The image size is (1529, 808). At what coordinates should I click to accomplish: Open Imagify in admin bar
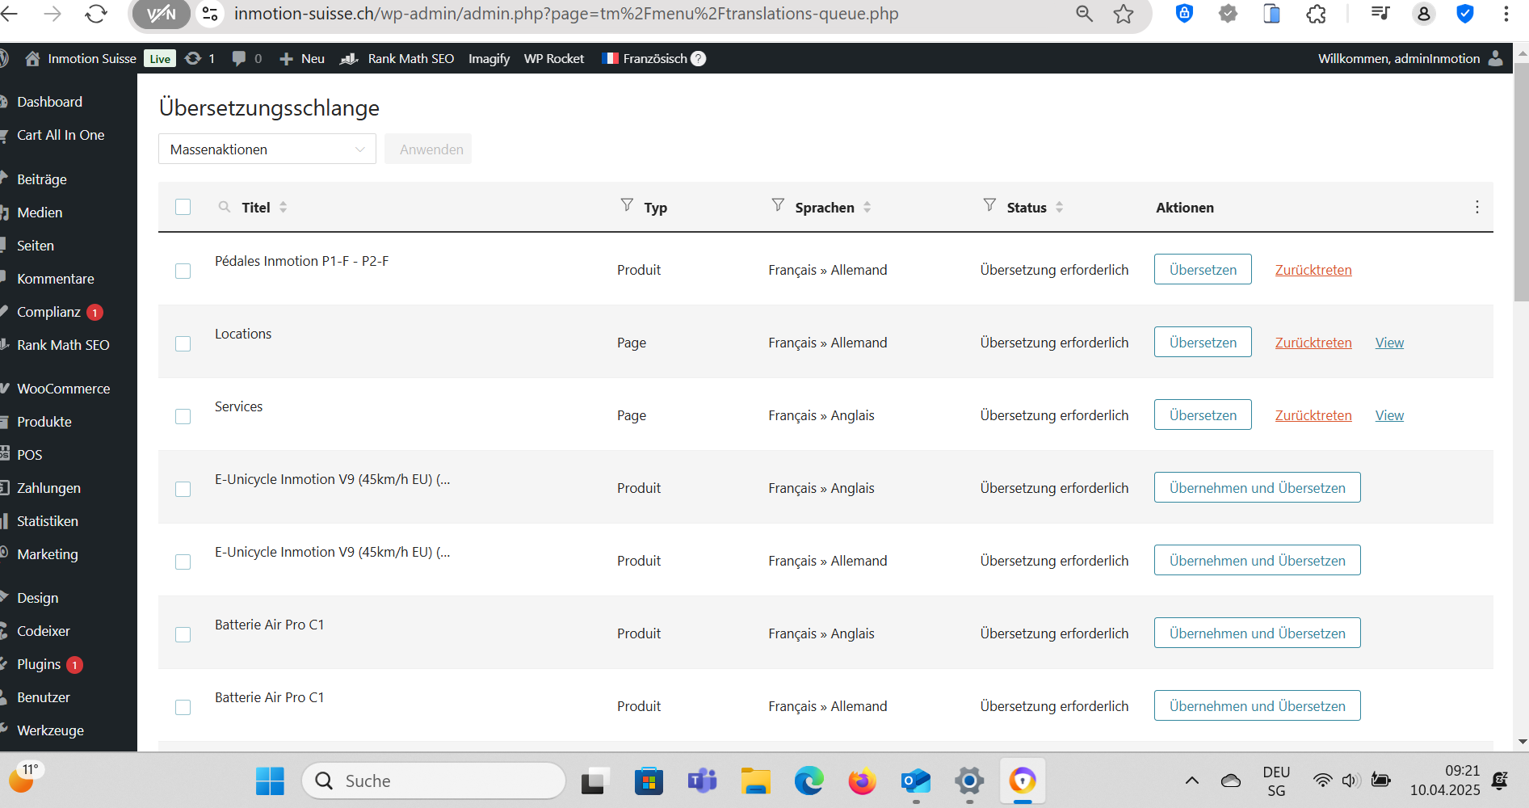[x=489, y=58]
